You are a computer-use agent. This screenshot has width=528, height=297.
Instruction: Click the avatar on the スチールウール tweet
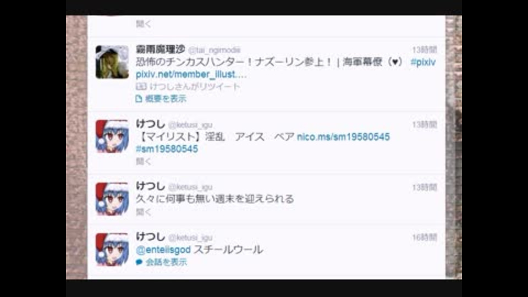tap(112, 249)
